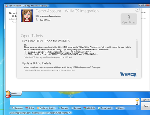This screenshot has height=115, width=150.
Task: Open Products / Services toolbar item
Action: pos(46,108)
